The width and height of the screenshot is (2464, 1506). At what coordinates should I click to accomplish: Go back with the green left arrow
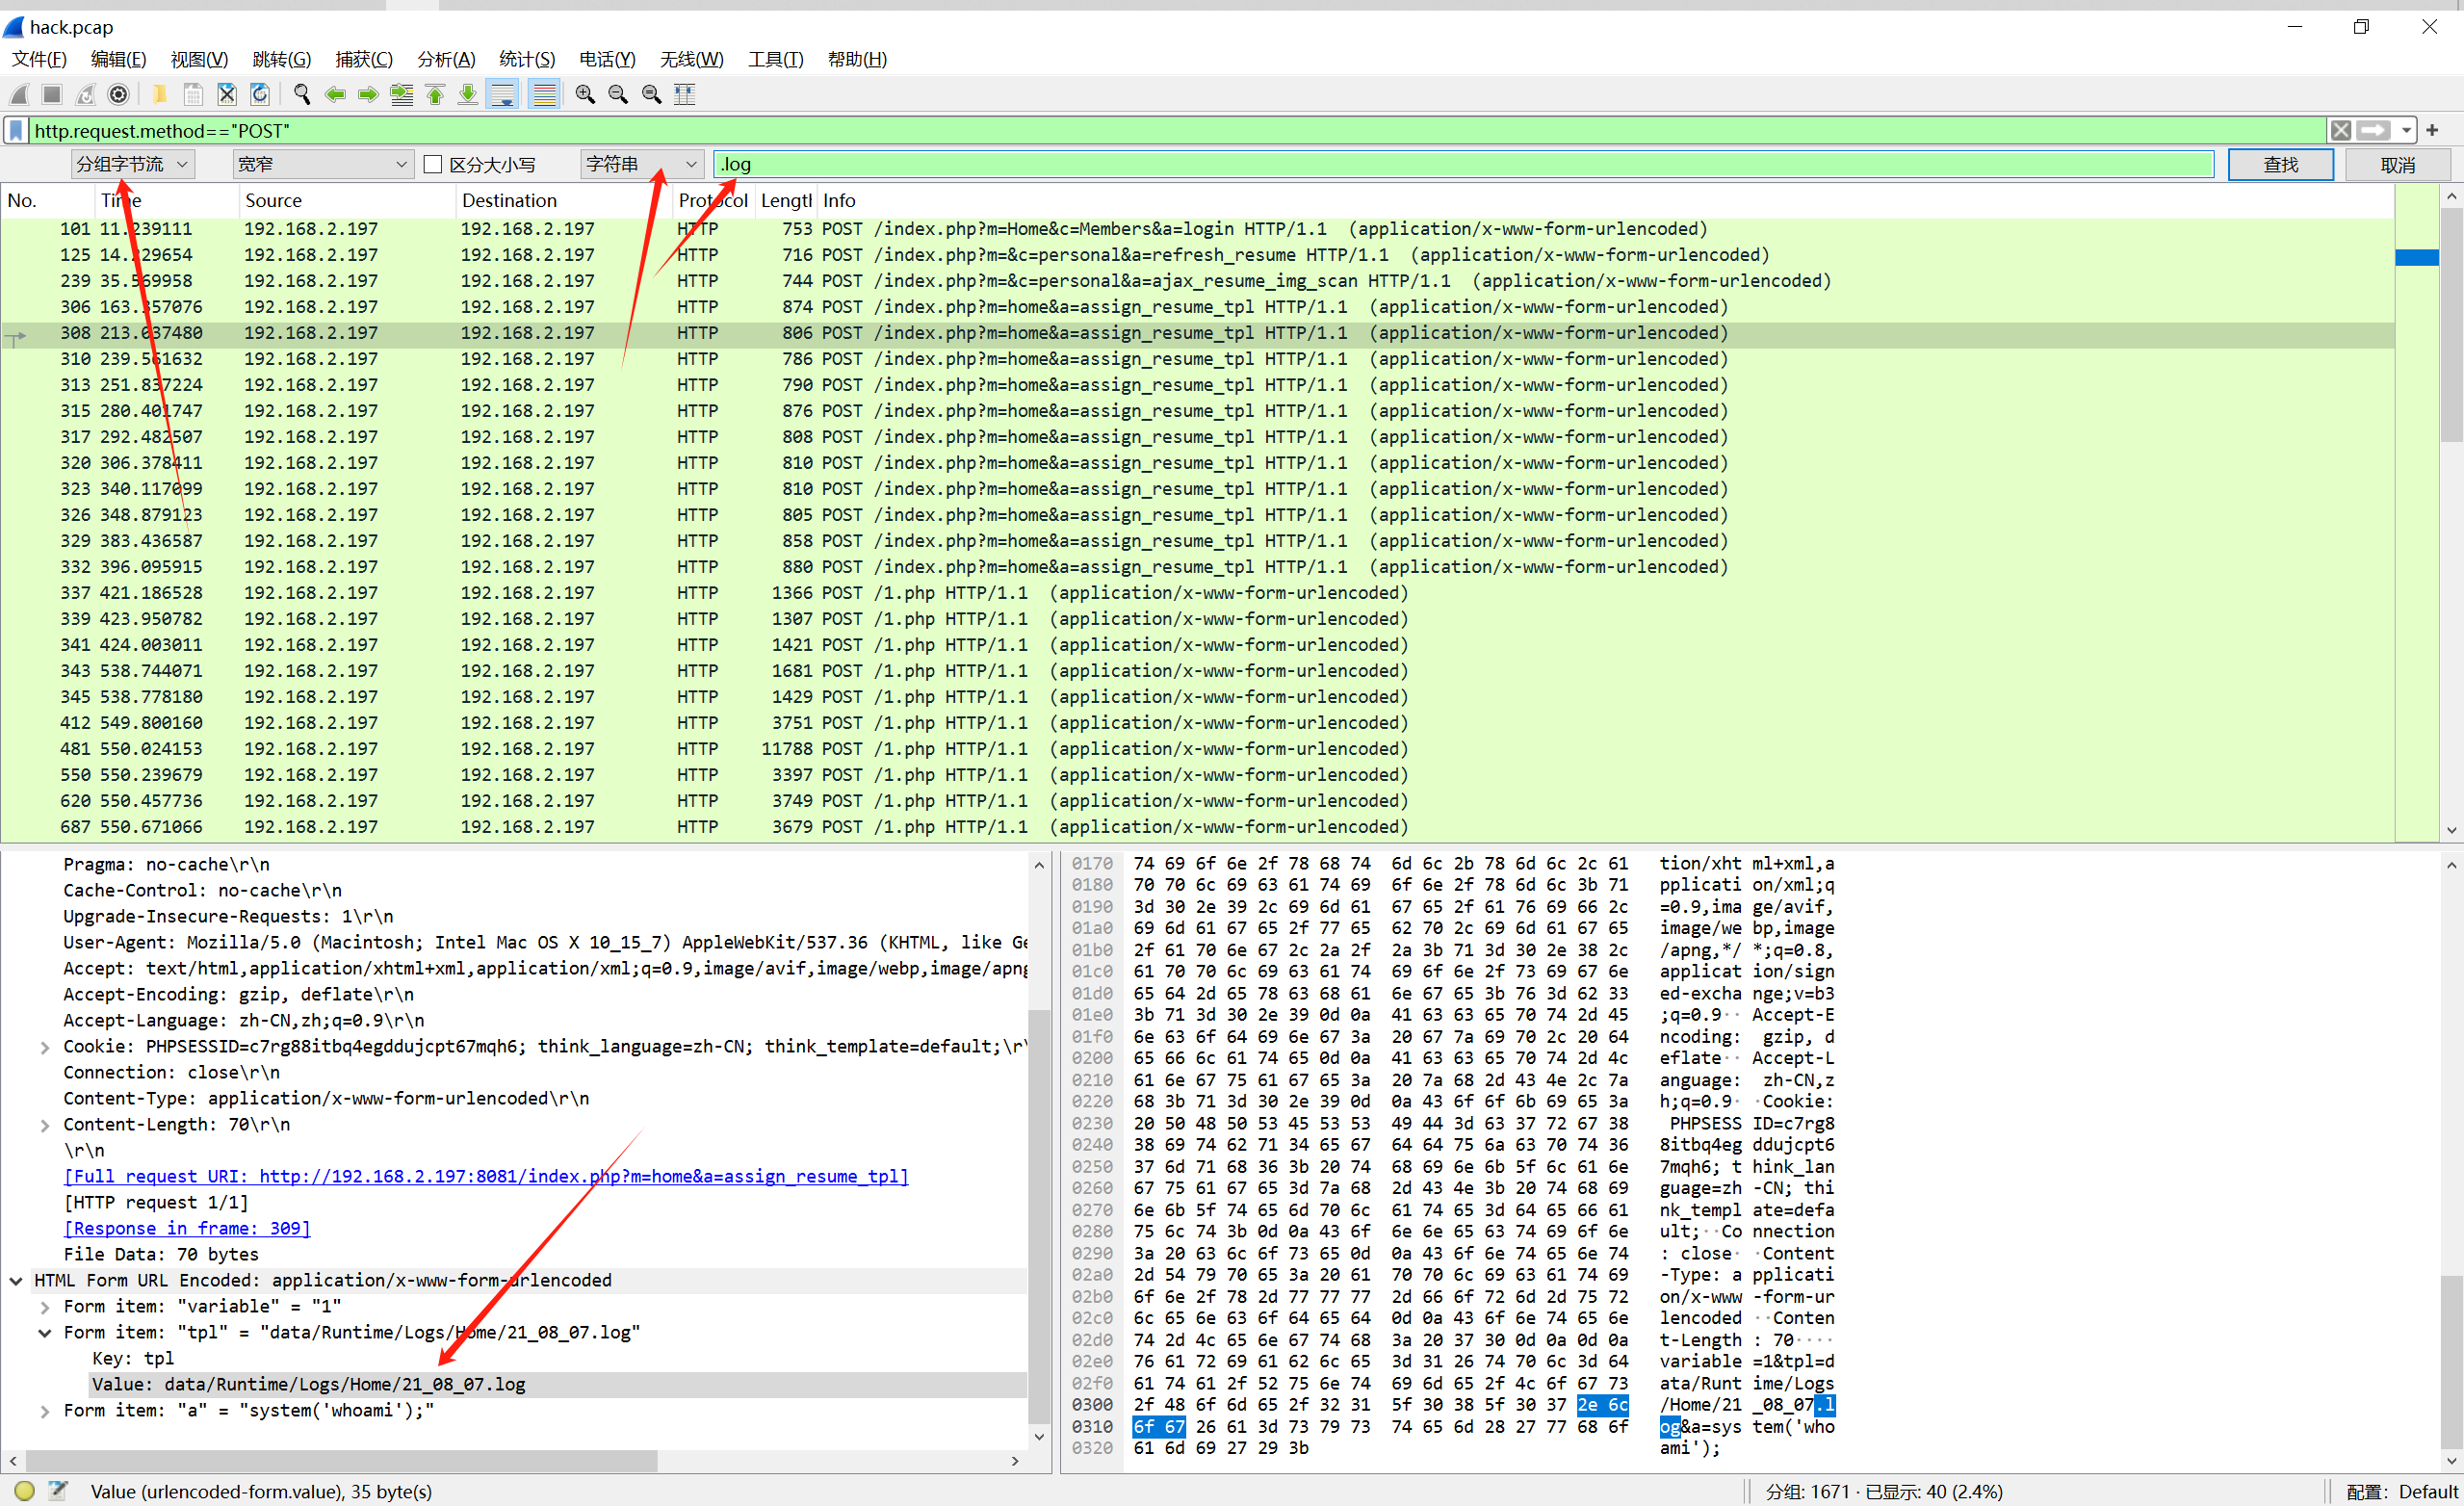coord(335,95)
